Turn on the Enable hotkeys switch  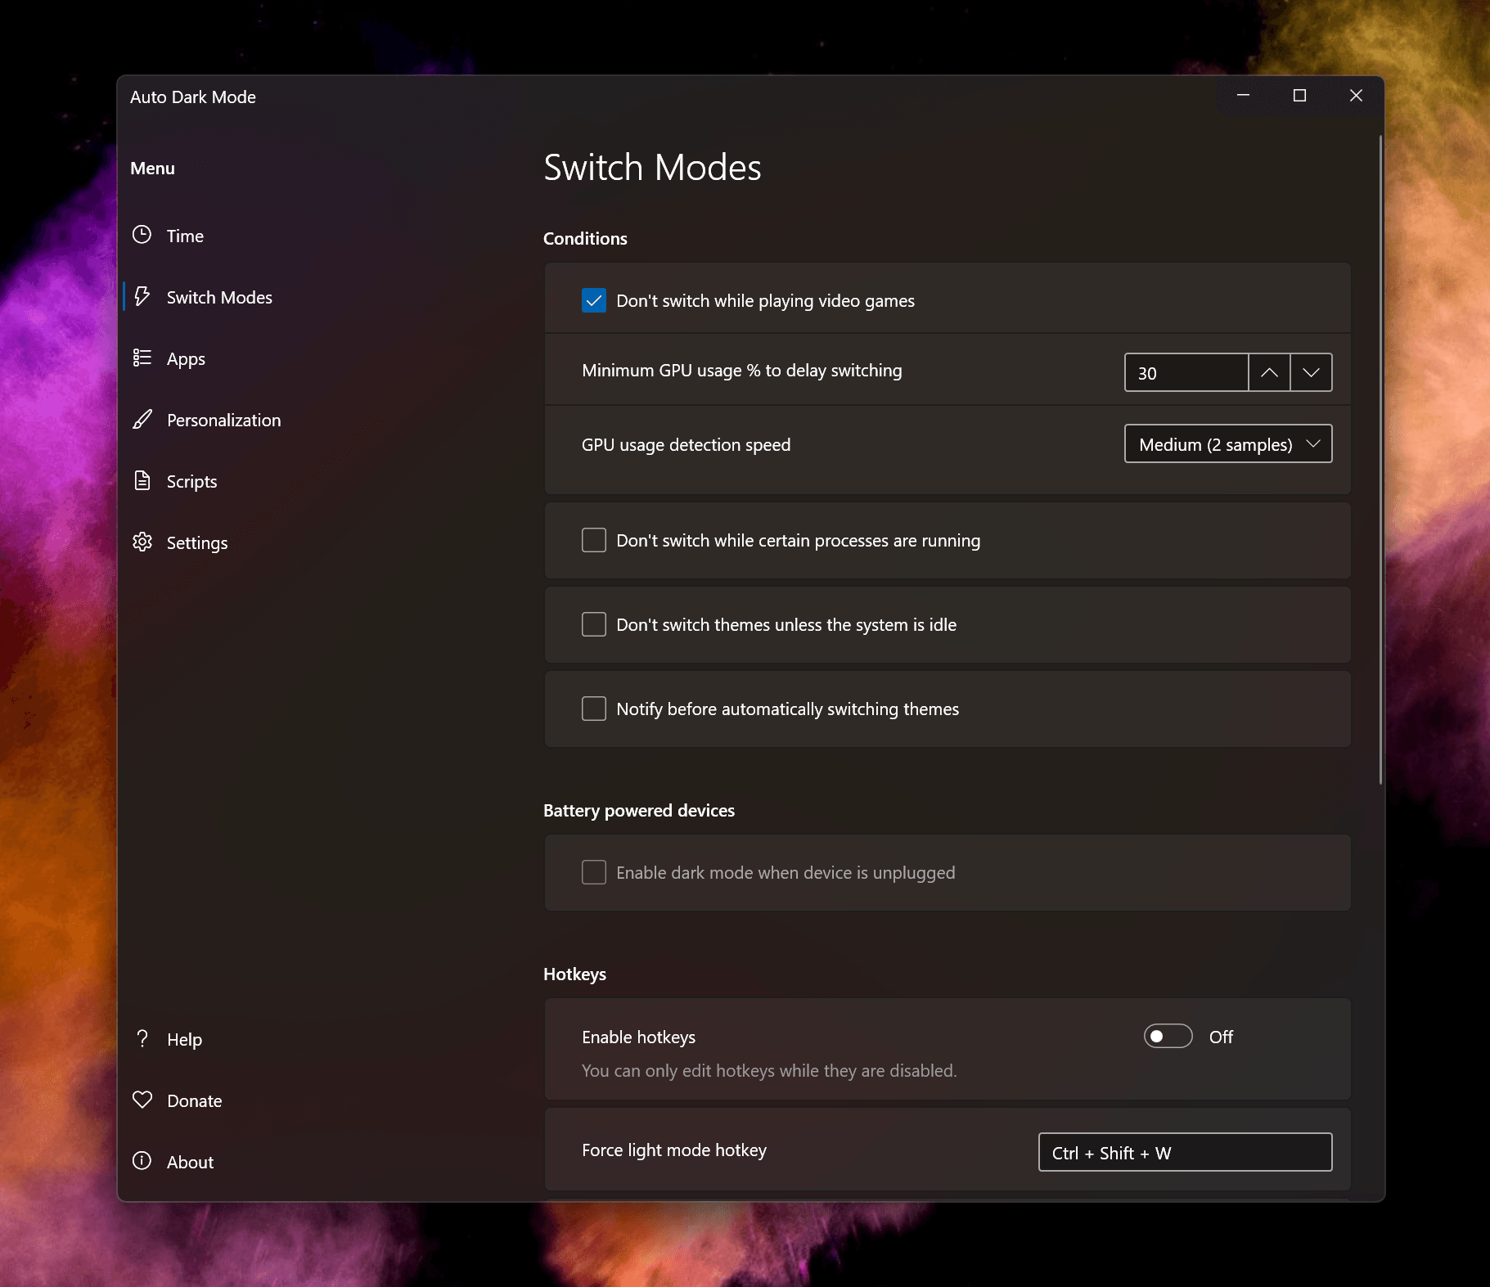[x=1168, y=1036]
